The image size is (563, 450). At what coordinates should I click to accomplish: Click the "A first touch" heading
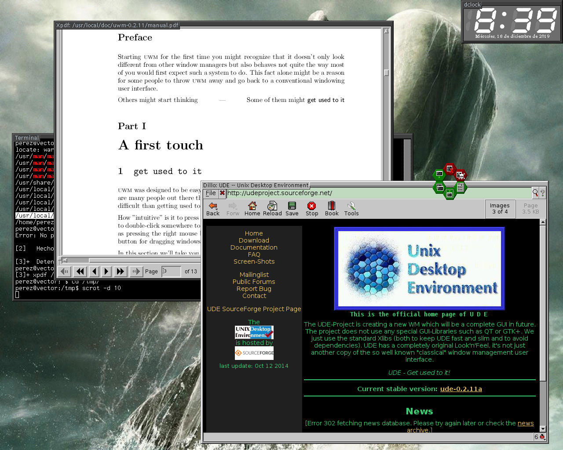tap(161, 145)
